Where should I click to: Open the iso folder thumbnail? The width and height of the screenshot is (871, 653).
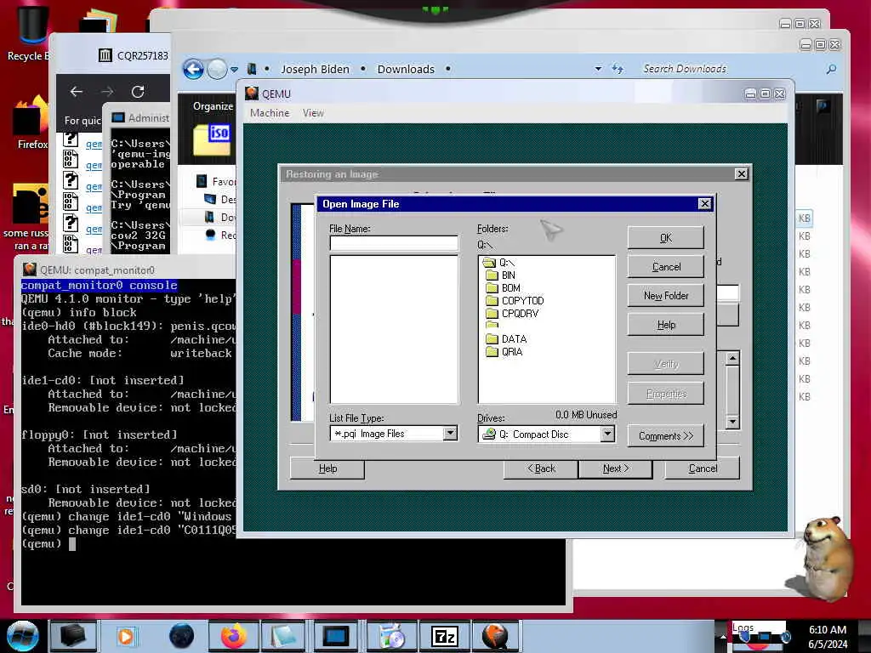click(x=212, y=139)
